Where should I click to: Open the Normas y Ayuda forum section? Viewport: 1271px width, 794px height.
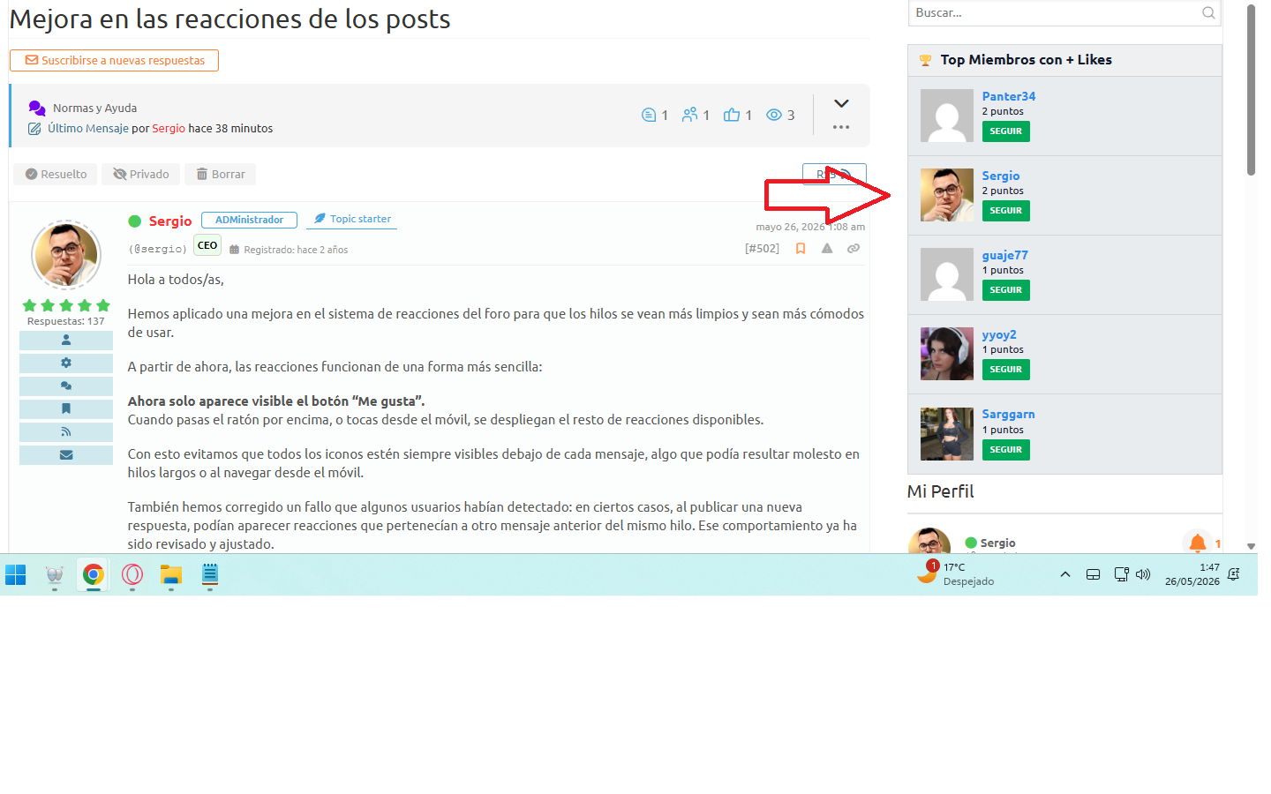pyautogui.click(x=94, y=108)
